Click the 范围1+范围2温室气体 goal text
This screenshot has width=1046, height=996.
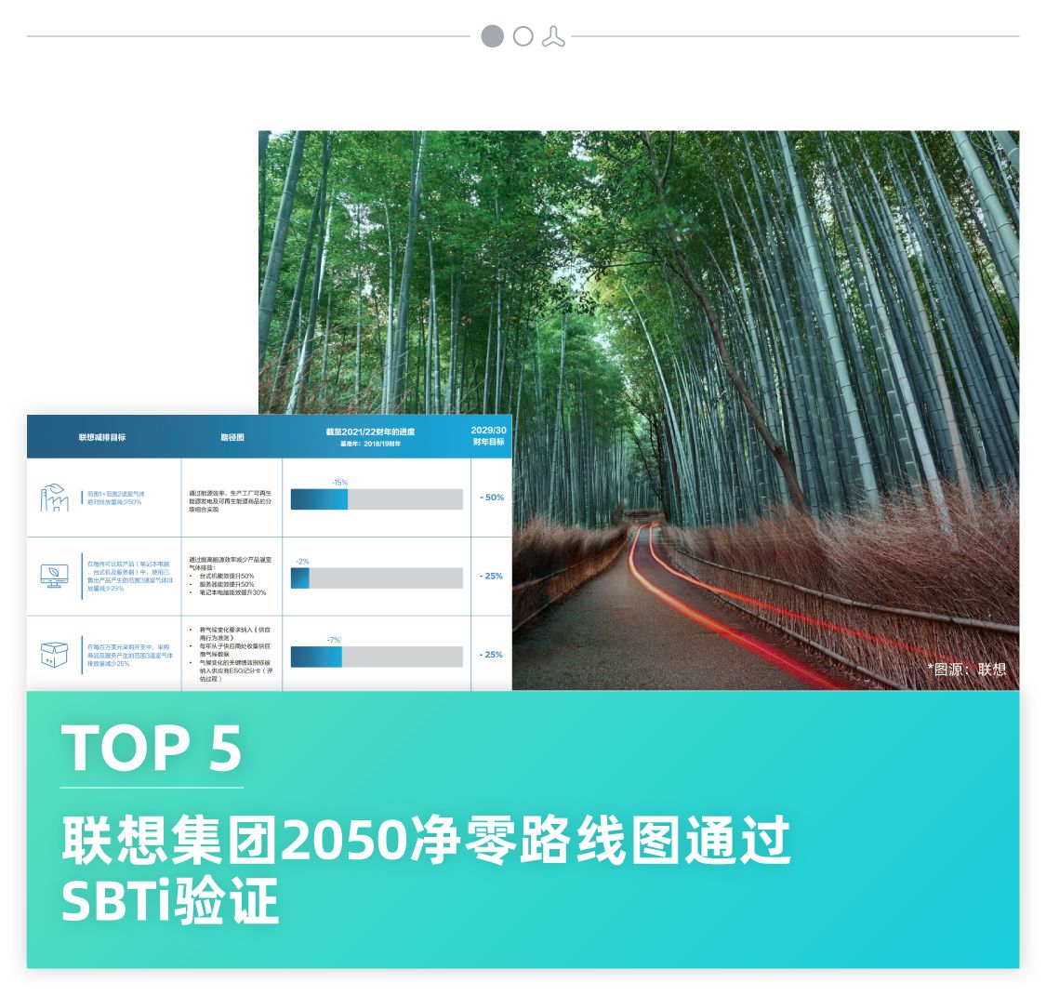[x=114, y=498]
